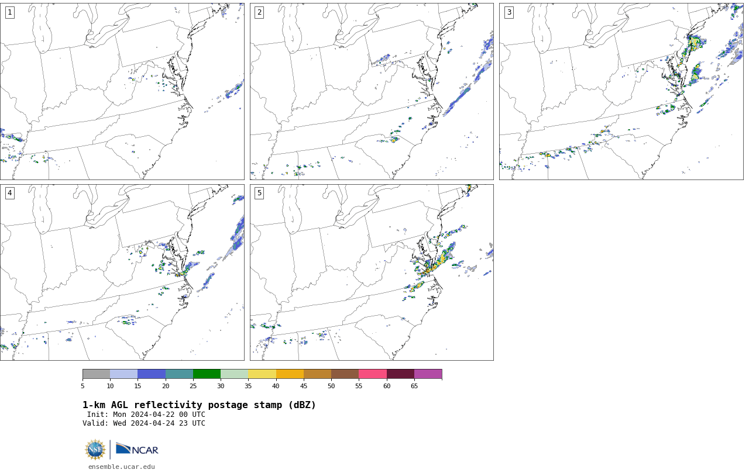Click the NSF logo icon
This screenshot has width=749, height=473.
click(x=95, y=450)
